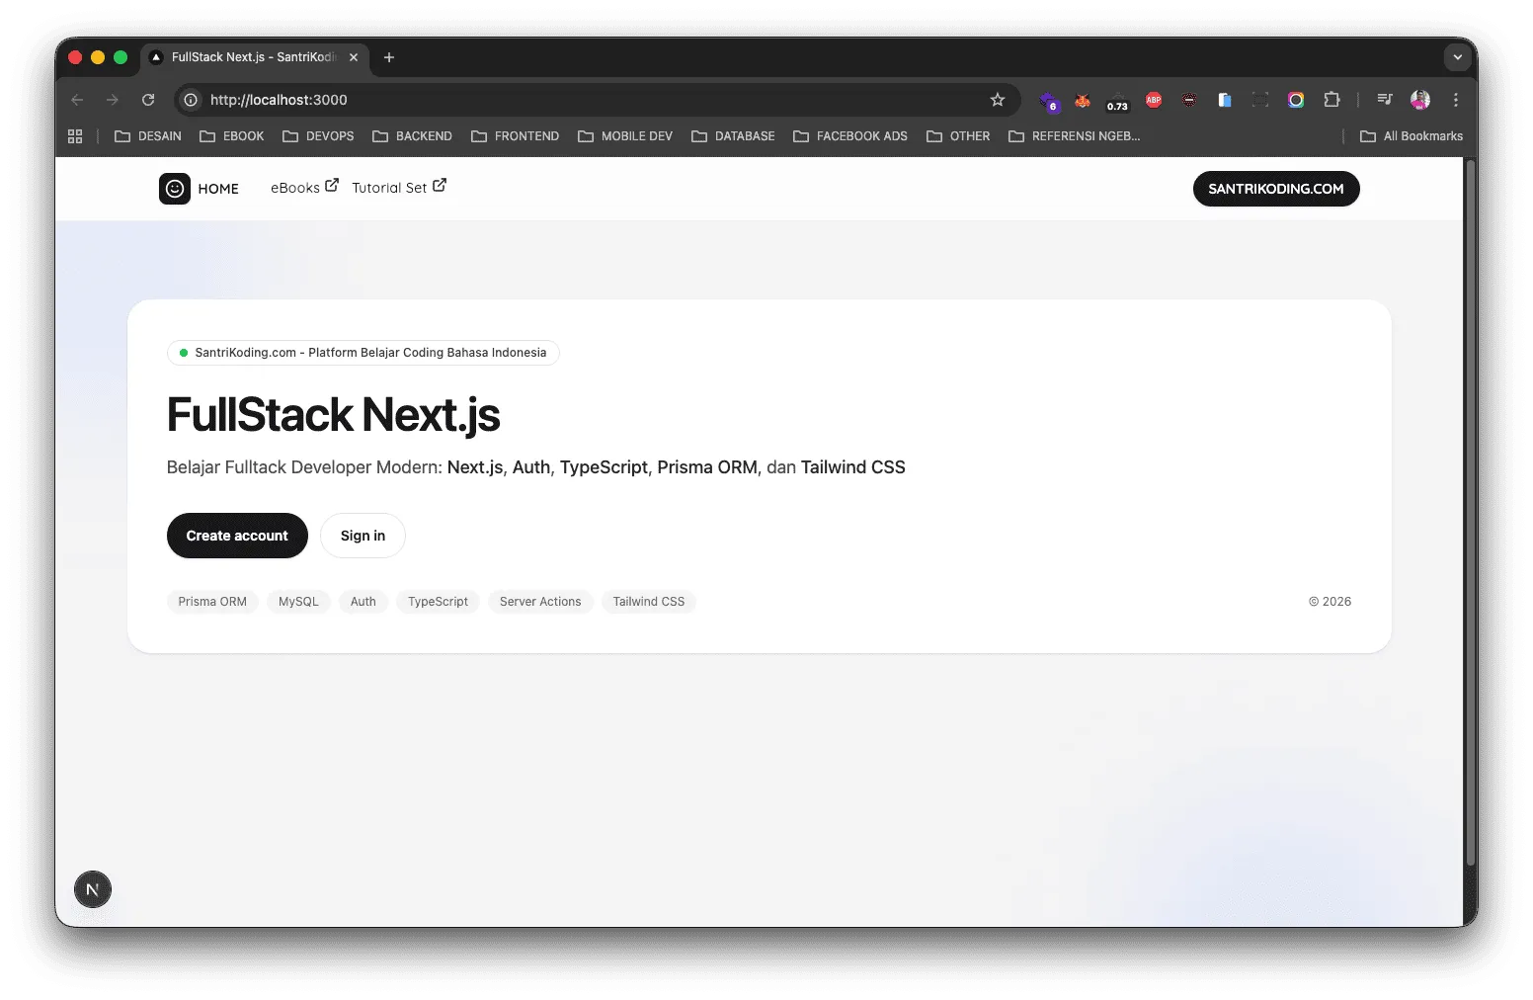Image resolution: width=1533 pixels, height=1000 pixels.
Task: Click the screenshot capture extension icon
Action: tap(1260, 100)
